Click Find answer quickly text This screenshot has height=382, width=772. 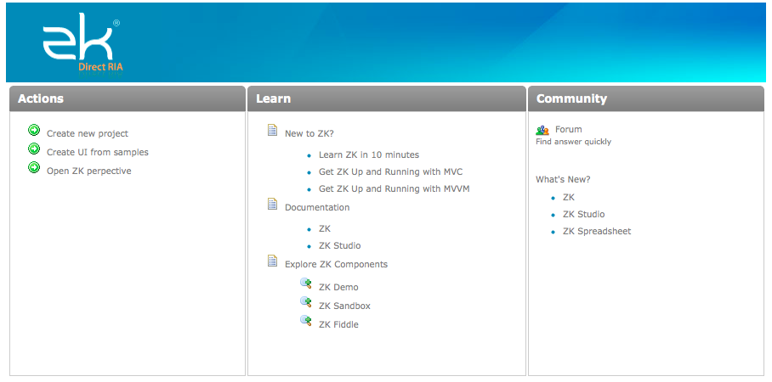pyautogui.click(x=574, y=142)
